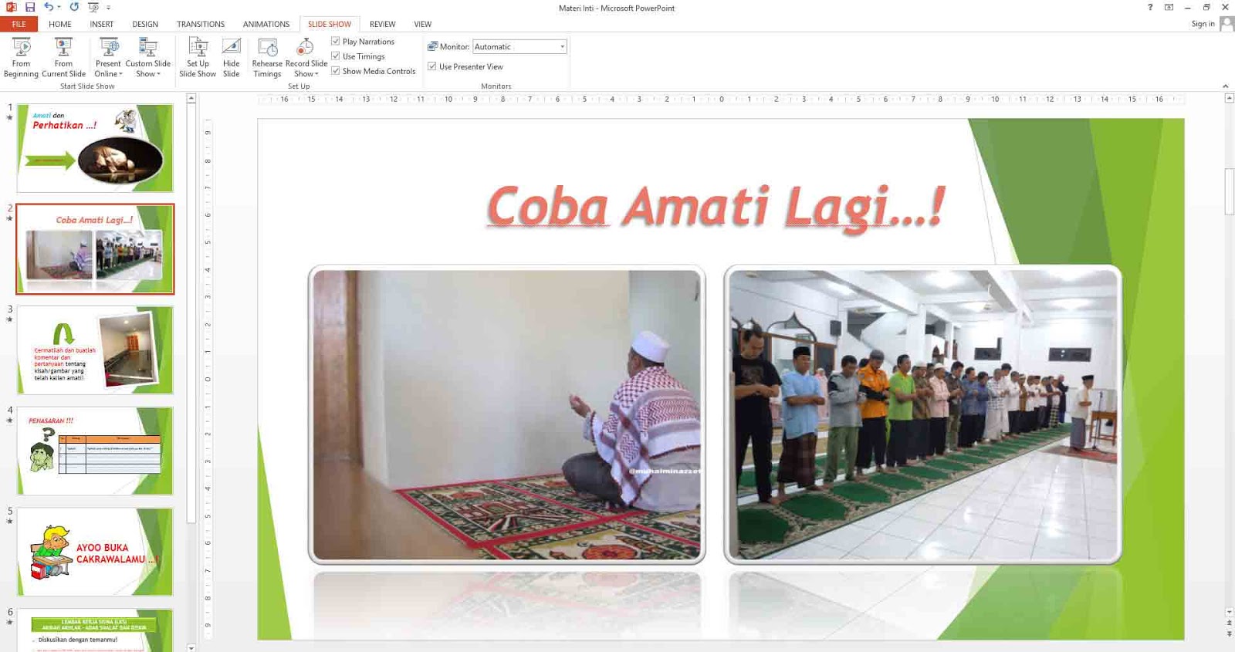Switch to INSERT tab
The width and height of the screenshot is (1235, 652).
(102, 24)
